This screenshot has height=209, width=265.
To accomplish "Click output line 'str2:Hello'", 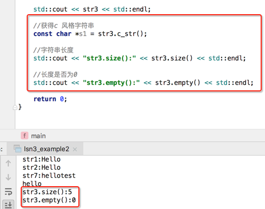I will coord(41,168).
